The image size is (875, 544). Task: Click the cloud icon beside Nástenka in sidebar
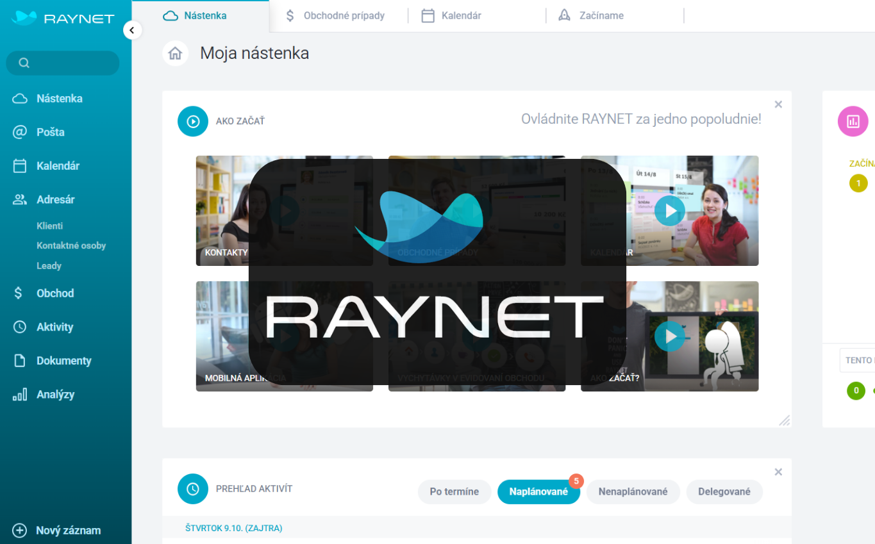pyautogui.click(x=20, y=99)
